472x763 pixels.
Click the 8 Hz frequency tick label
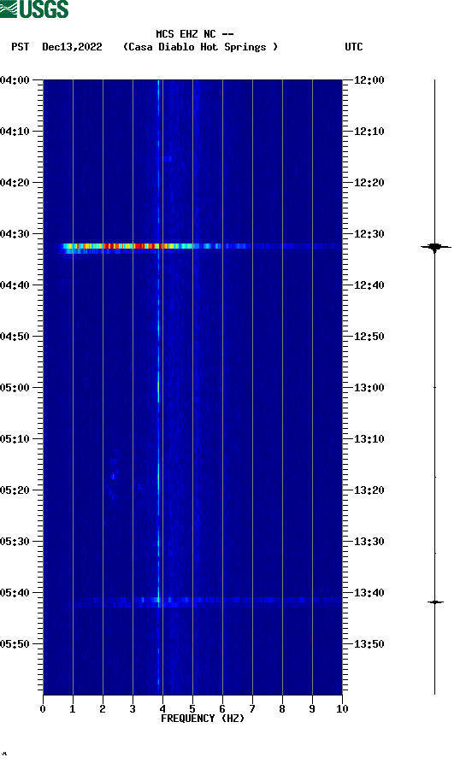click(282, 709)
